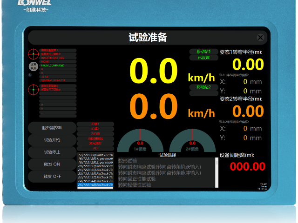Click the small R circle icon
The width and height of the screenshot is (298, 223).
coord(30,75)
